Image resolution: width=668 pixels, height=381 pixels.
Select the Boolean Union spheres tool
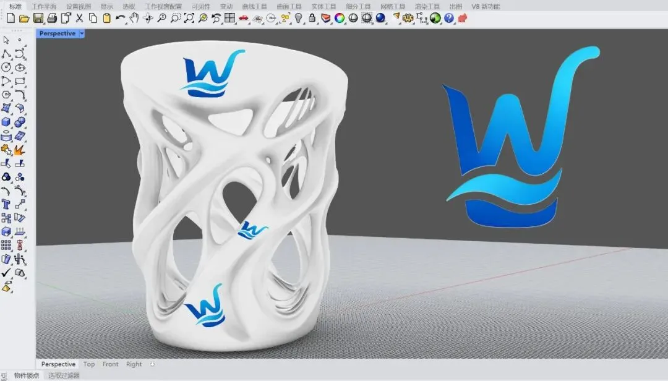[x=20, y=122]
